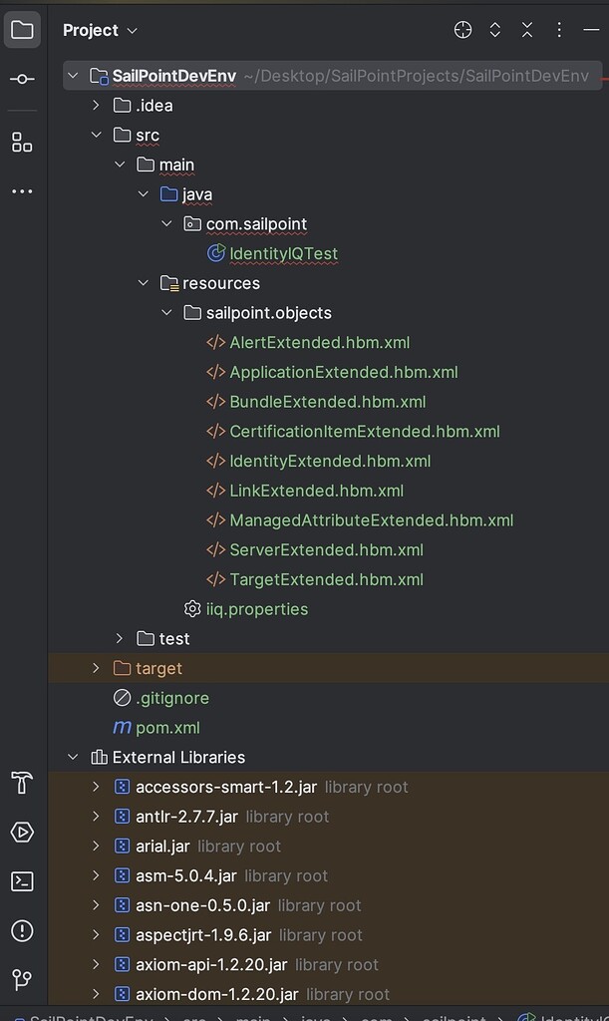The width and height of the screenshot is (609, 1021).
Task: Select the iiq.properties file
Action: tap(256, 608)
